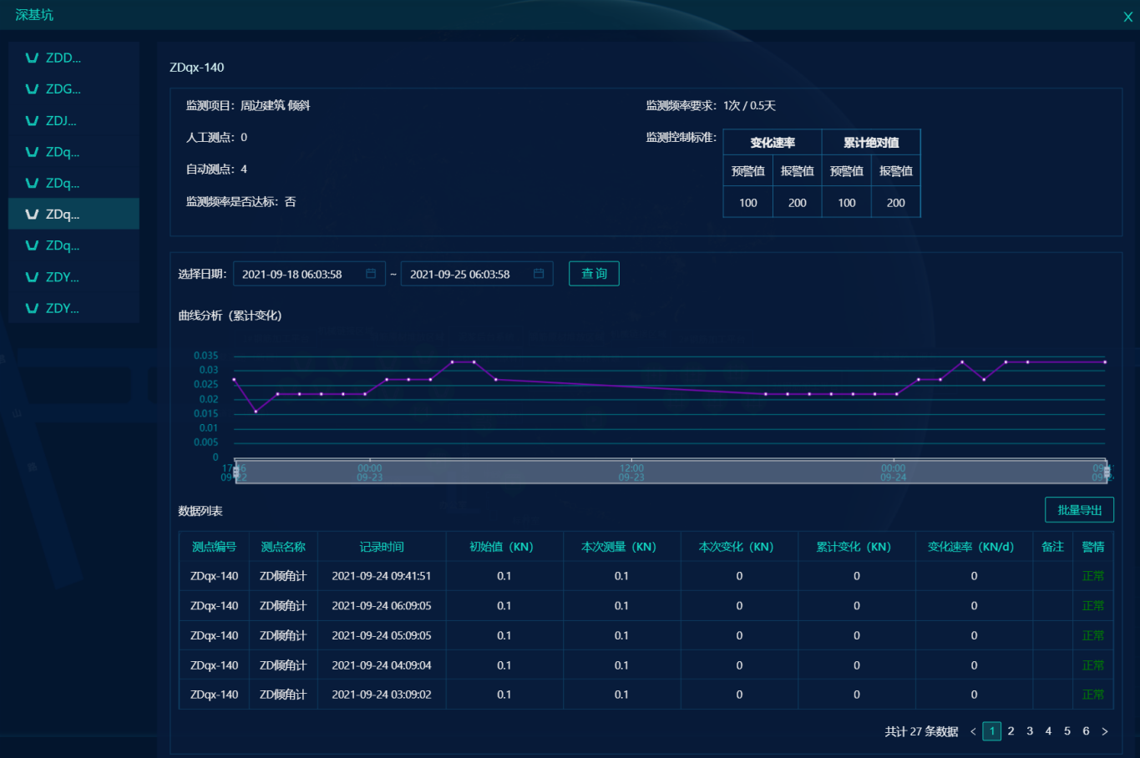The width and height of the screenshot is (1140, 758).
Task: Click the 数据列表 heading
Action: (x=200, y=511)
